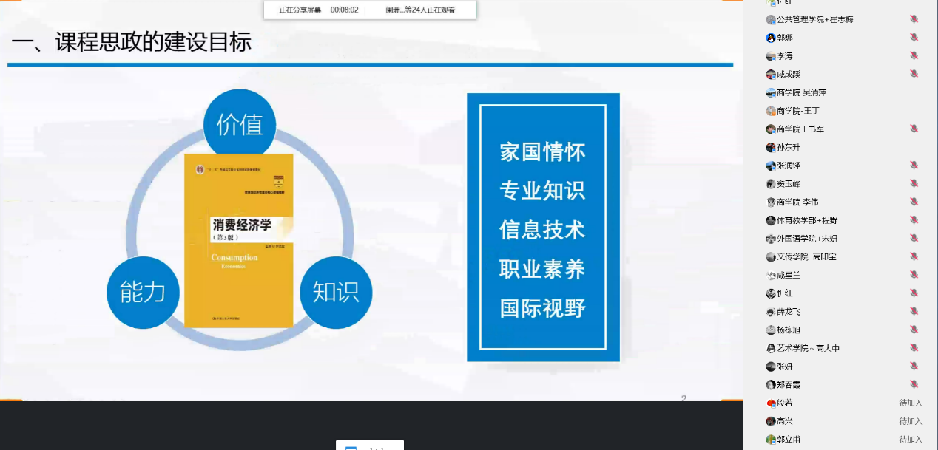Click the 待加入 status next to 高兴
Viewport: 938px width, 450px height.
(x=910, y=421)
